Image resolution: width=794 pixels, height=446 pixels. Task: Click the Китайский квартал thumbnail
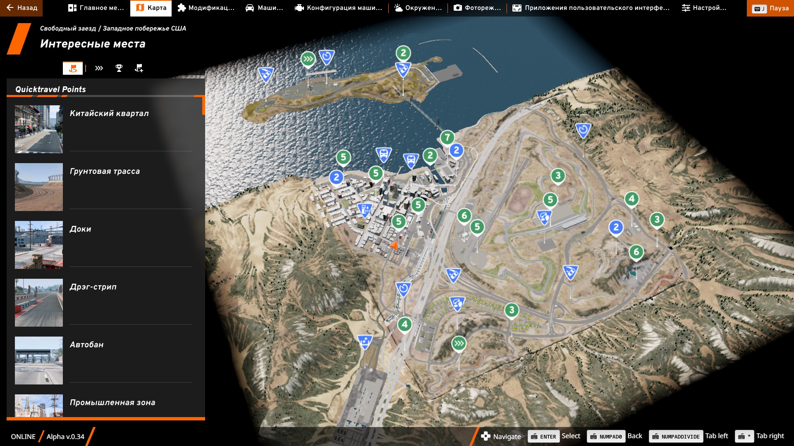pyautogui.click(x=39, y=129)
